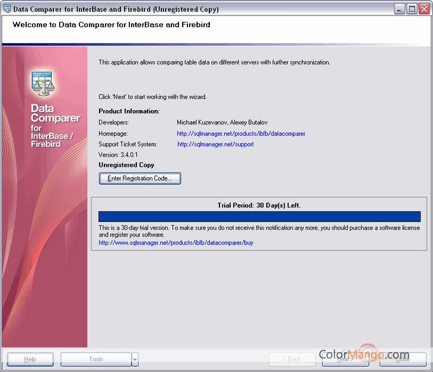This screenshot has height=372, width=433.
Task: Expand the Tools dropdown arrow
Action: click(135, 359)
